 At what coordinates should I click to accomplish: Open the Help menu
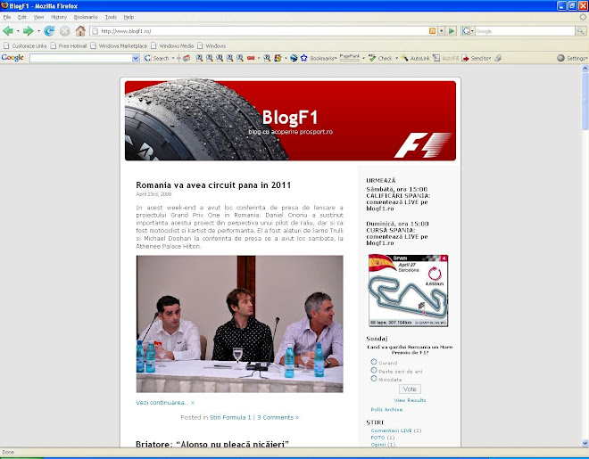pos(129,17)
